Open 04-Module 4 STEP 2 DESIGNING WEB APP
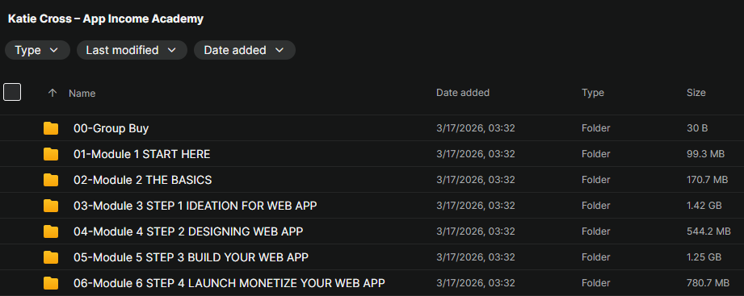This screenshot has height=296, width=744. click(x=188, y=231)
